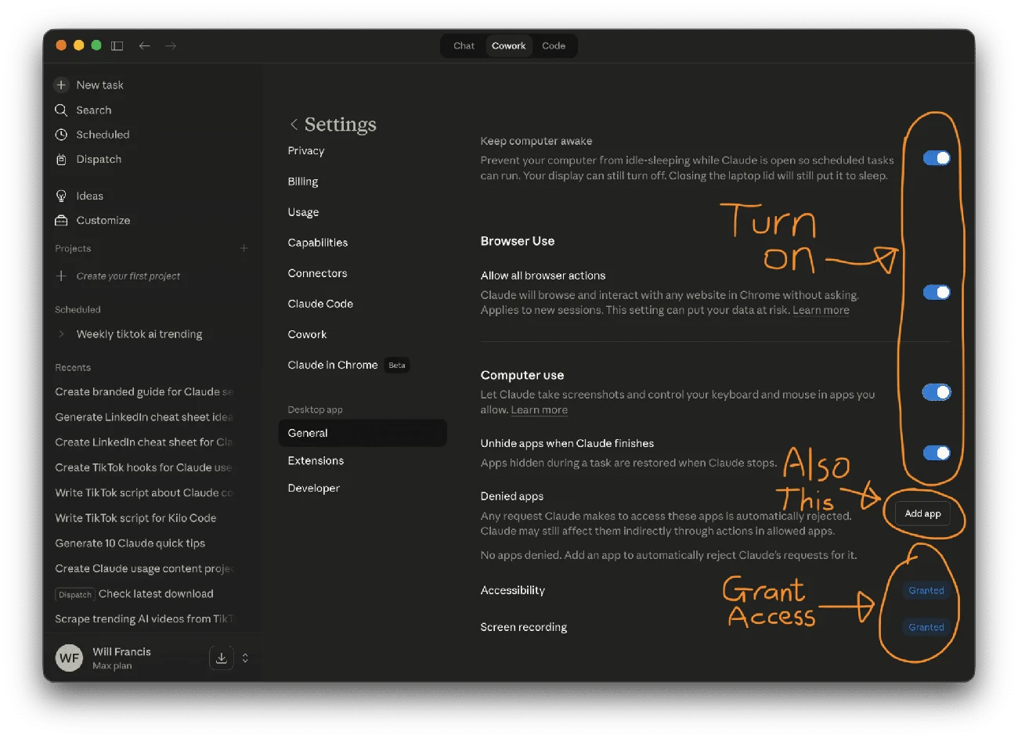Go back with the left arrow
This screenshot has width=1018, height=739.
144,46
